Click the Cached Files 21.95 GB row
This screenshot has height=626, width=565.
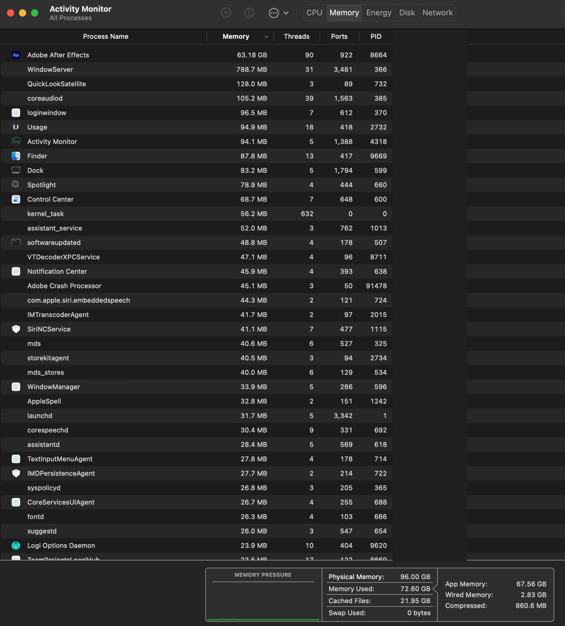coord(379,601)
